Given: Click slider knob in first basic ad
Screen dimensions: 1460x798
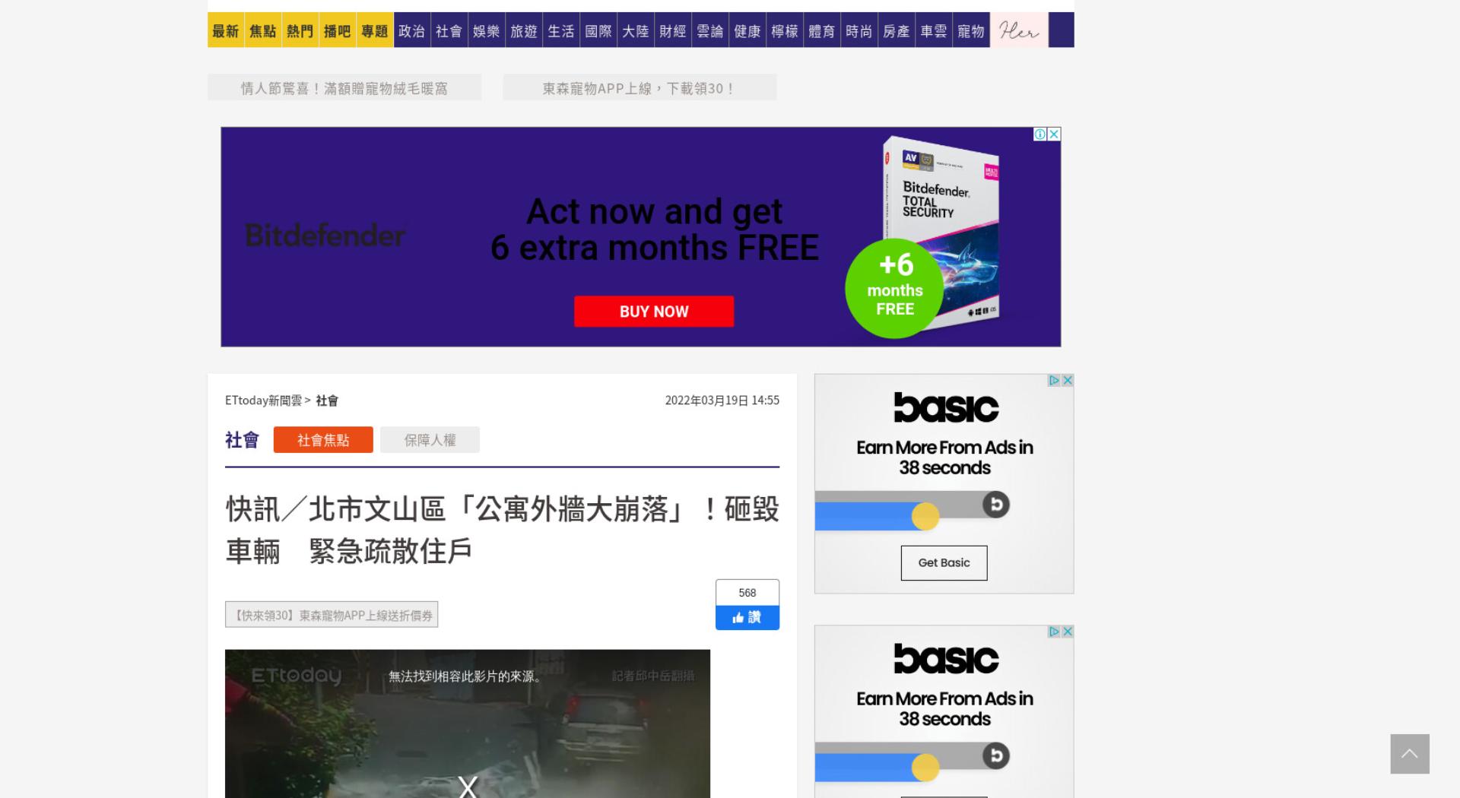Looking at the screenshot, I should (925, 517).
